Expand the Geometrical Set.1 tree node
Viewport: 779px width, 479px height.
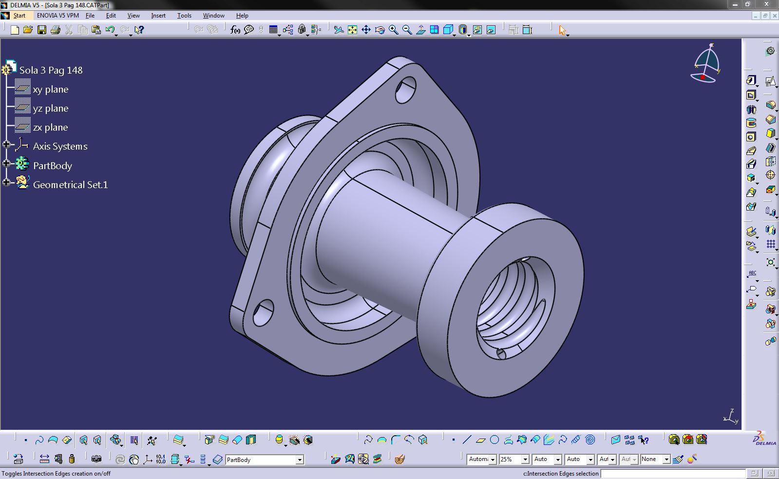pos(6,182)
